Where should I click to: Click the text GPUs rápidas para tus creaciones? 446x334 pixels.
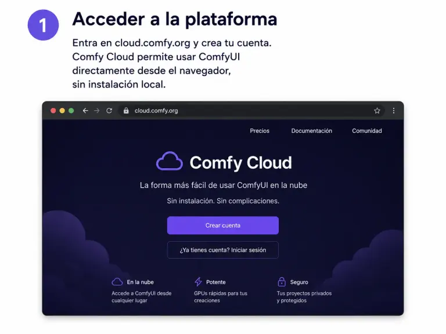[221, 297]
